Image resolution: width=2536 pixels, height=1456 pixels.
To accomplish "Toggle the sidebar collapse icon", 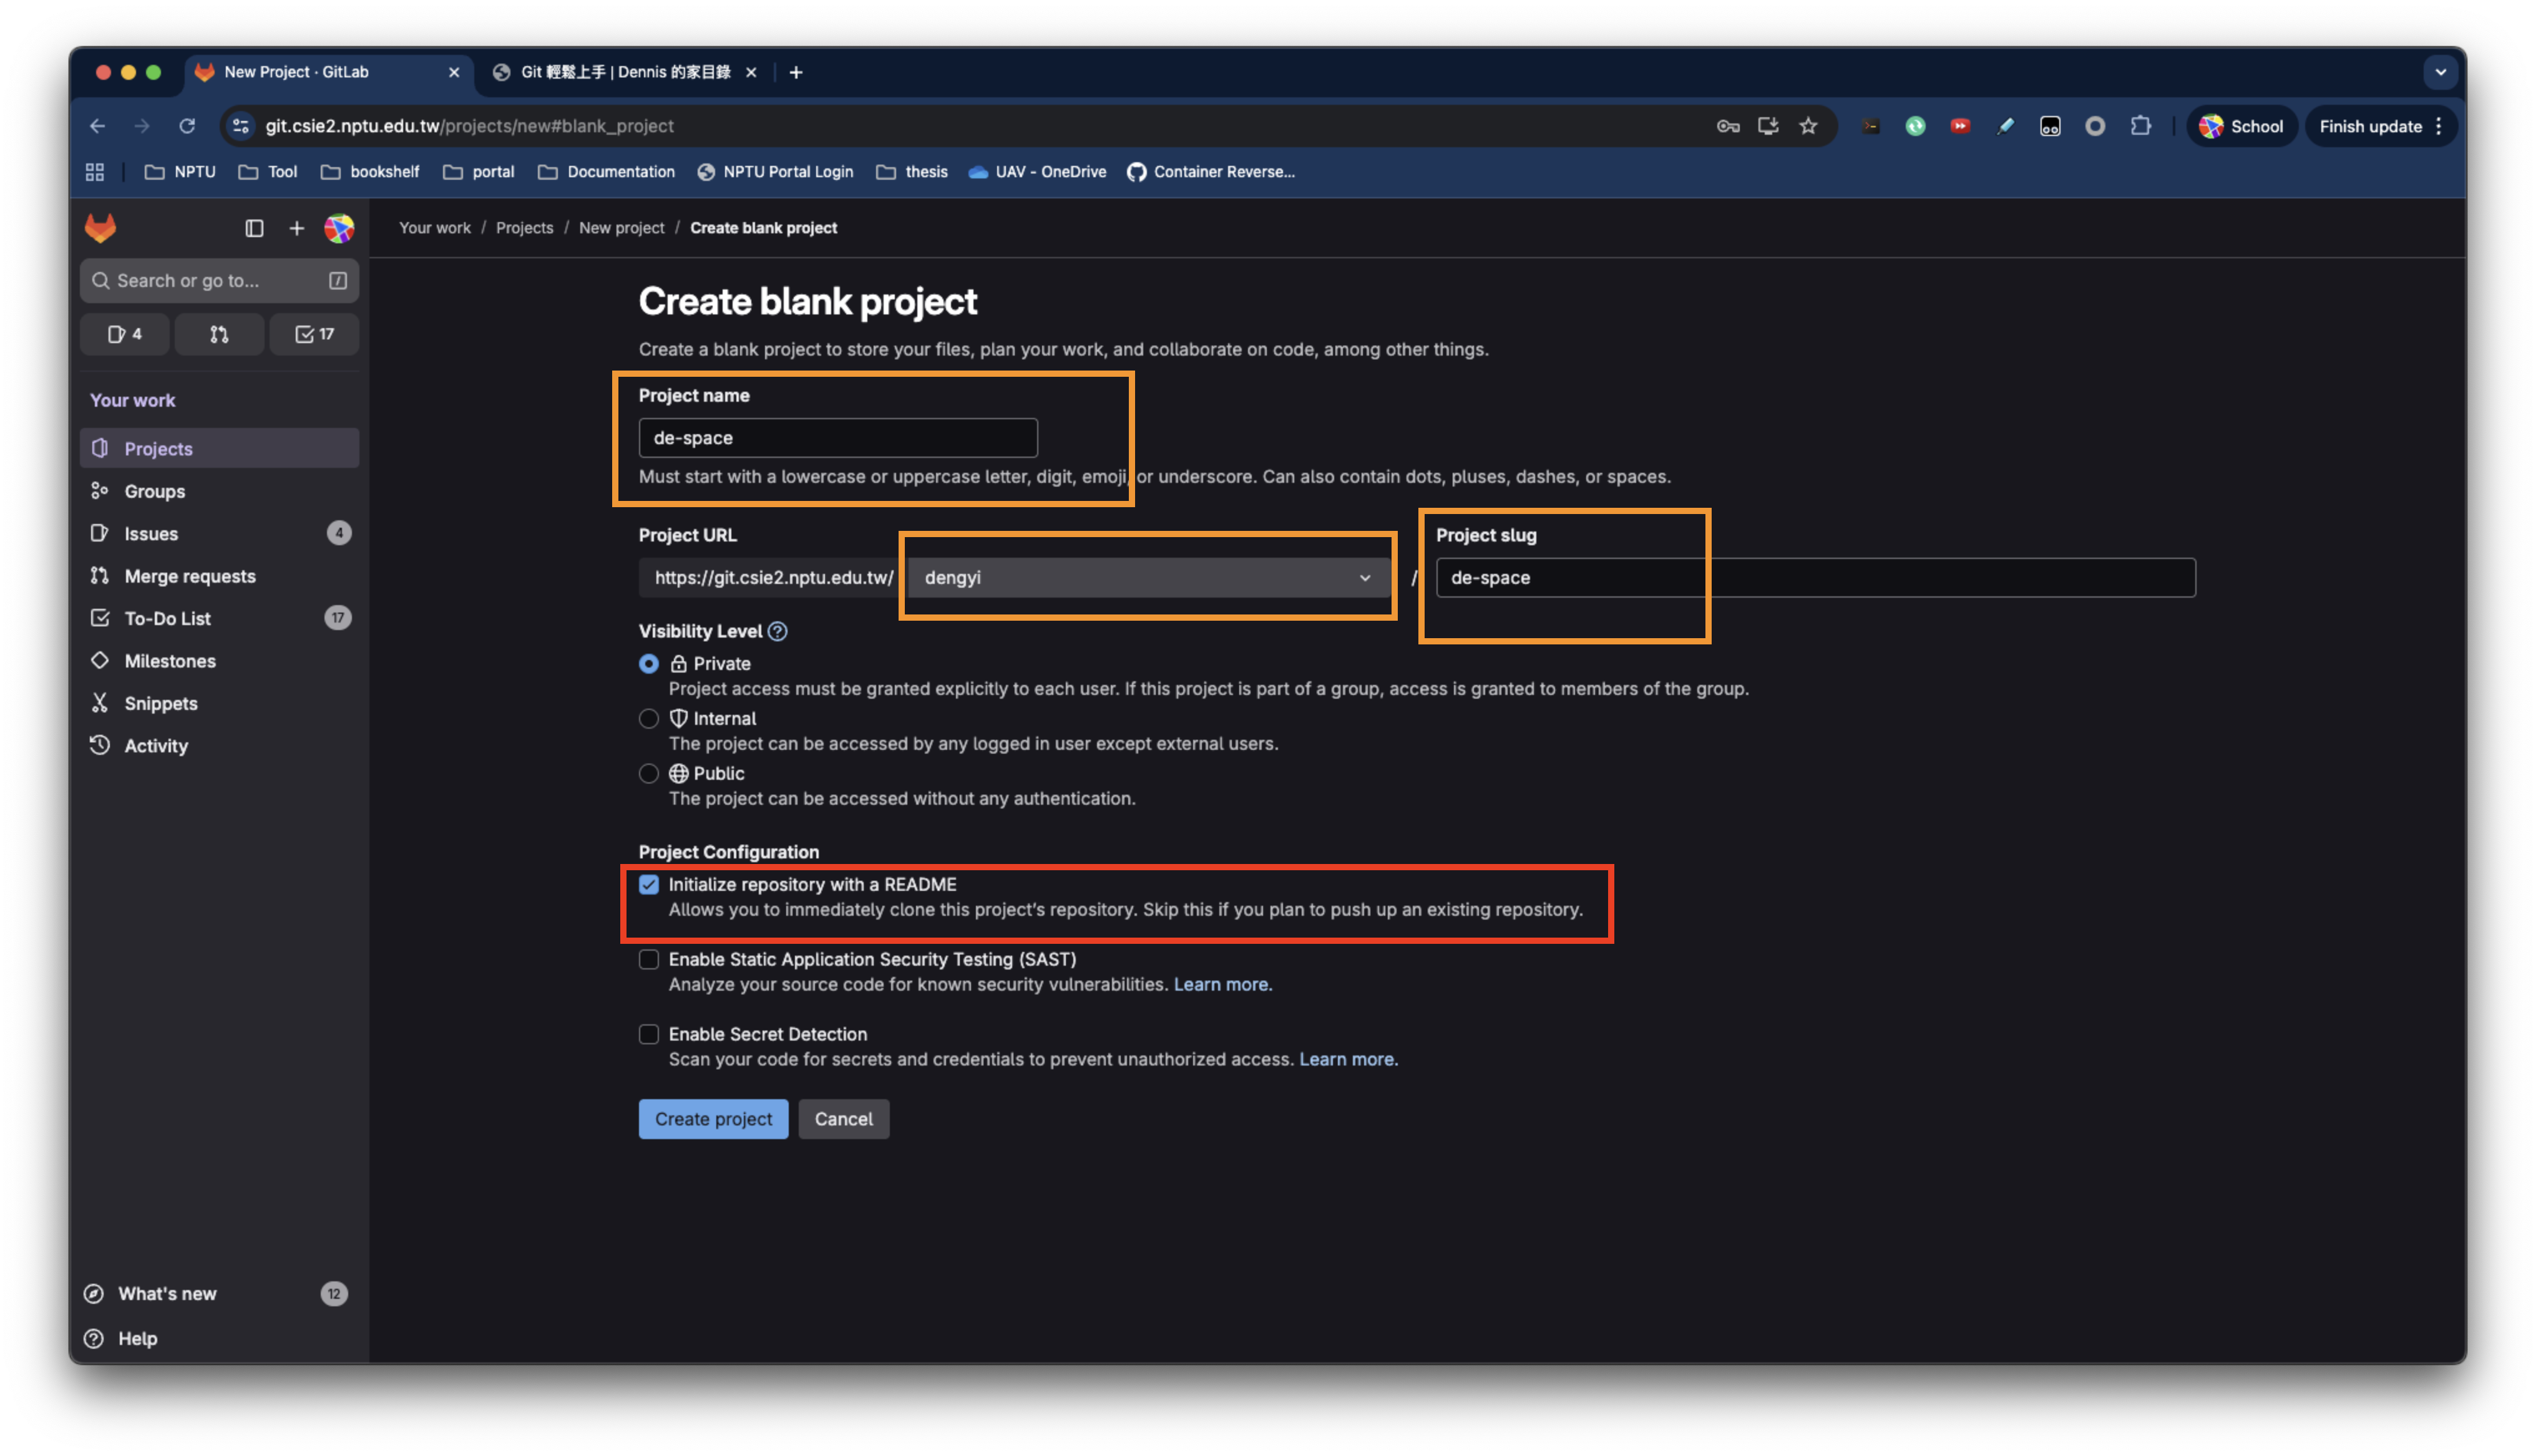I will [254, 228].
